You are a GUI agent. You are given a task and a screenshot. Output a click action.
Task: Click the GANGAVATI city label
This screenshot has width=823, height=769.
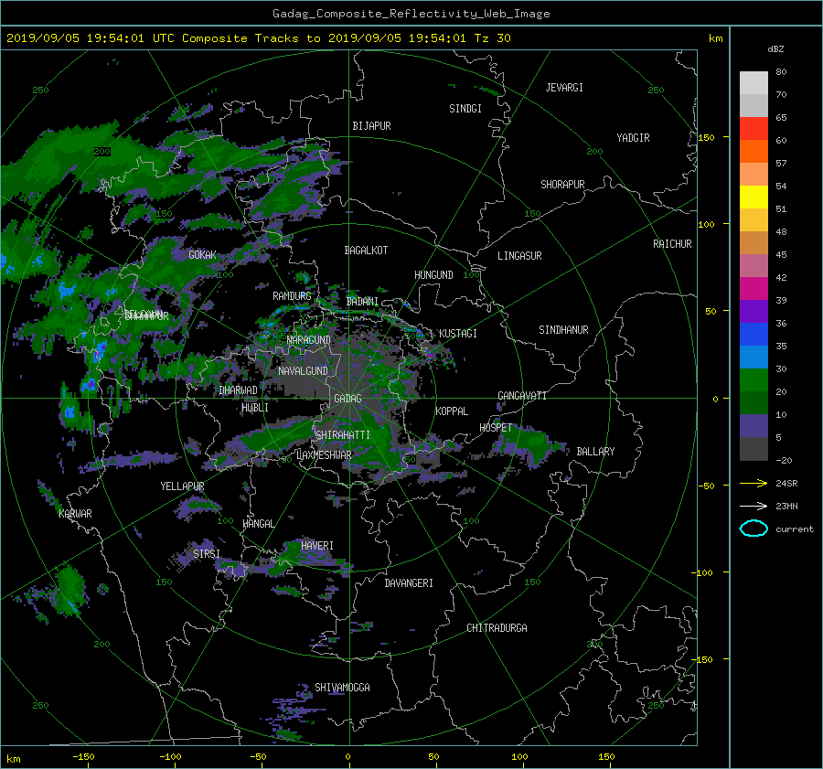[522, 396]
